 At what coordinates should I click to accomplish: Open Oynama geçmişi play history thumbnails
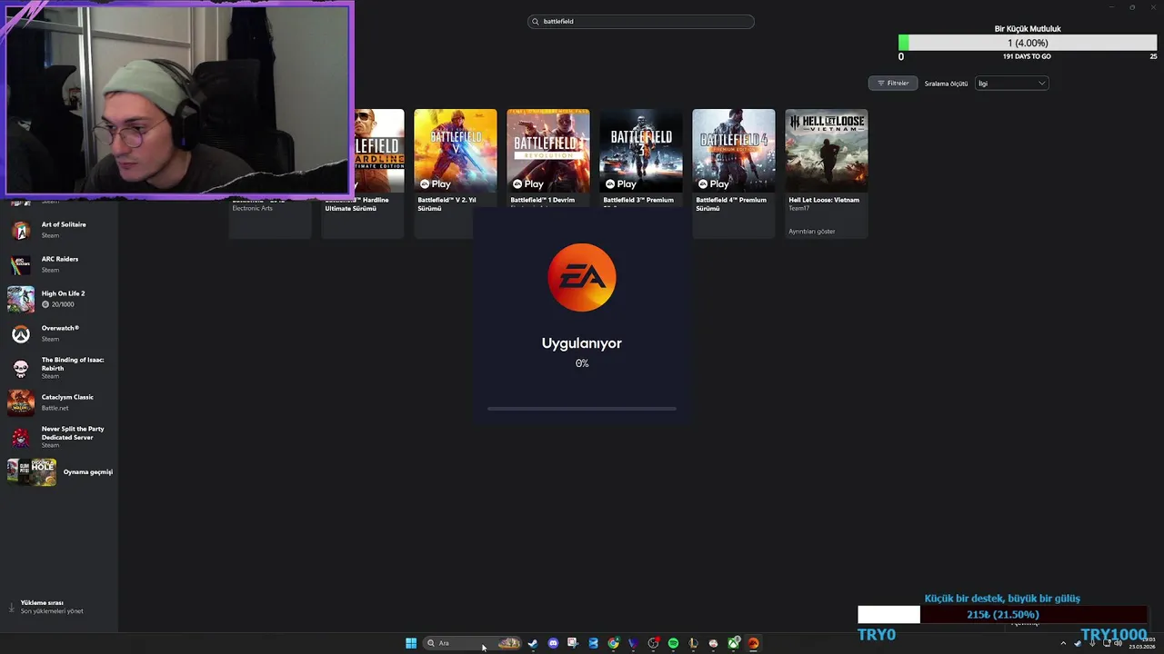coord(32,471)
